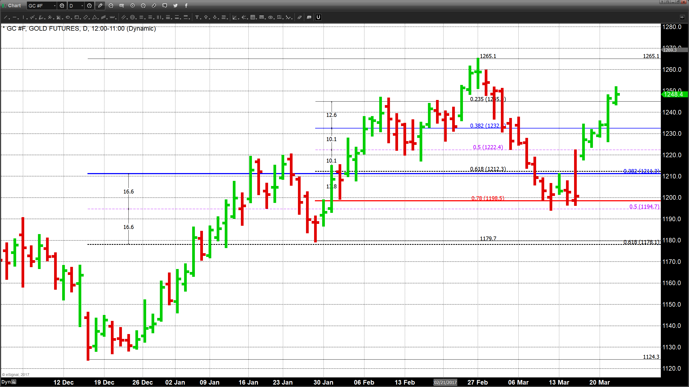Click the Chart window title icon

pyautogui.click(x=4, y=6)
